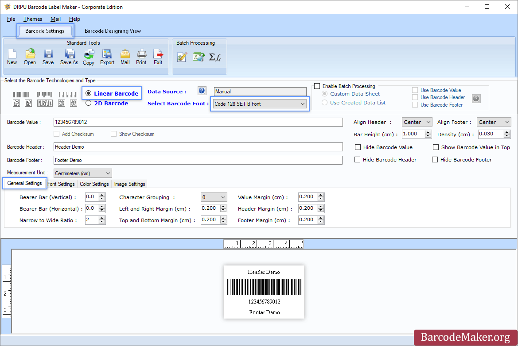Tick the Hide Barcode Footer checkbox
This screenshot has height=346, width=518.
point(435,160)
